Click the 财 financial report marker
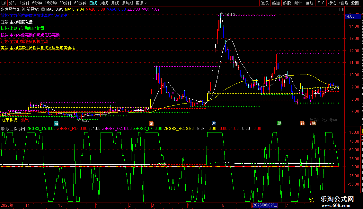This screenshot has width=363, height=209. [x=214, y=123]
